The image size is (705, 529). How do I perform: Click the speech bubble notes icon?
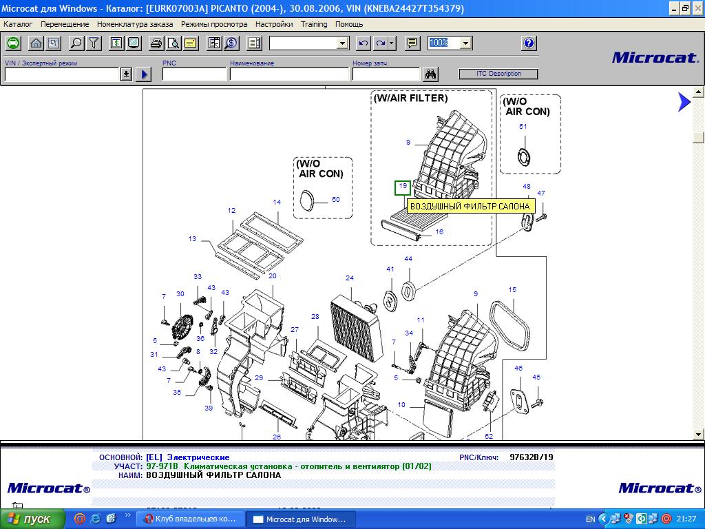(x=412, y=43)
